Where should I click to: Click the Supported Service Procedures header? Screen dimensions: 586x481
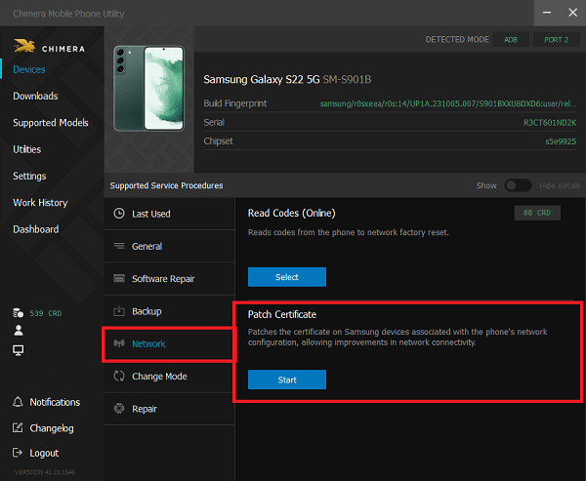[166, 185]
